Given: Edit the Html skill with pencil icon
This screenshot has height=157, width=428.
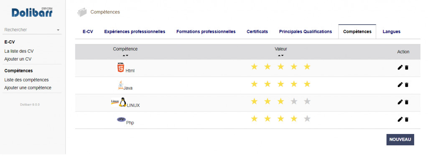Looking at the screenshot, I should [x=400, y=67].
